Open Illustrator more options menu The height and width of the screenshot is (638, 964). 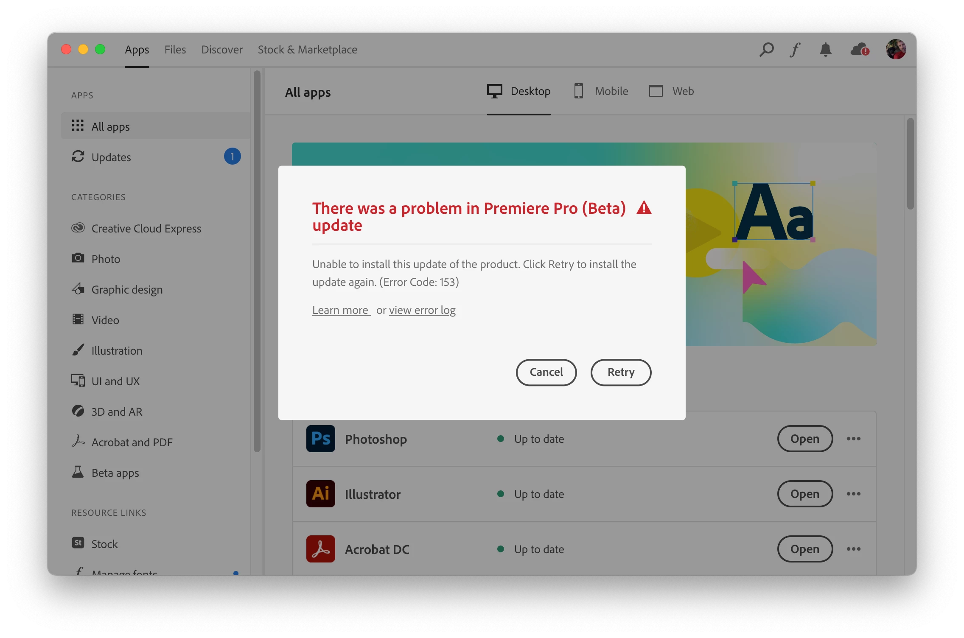point(853,494)
